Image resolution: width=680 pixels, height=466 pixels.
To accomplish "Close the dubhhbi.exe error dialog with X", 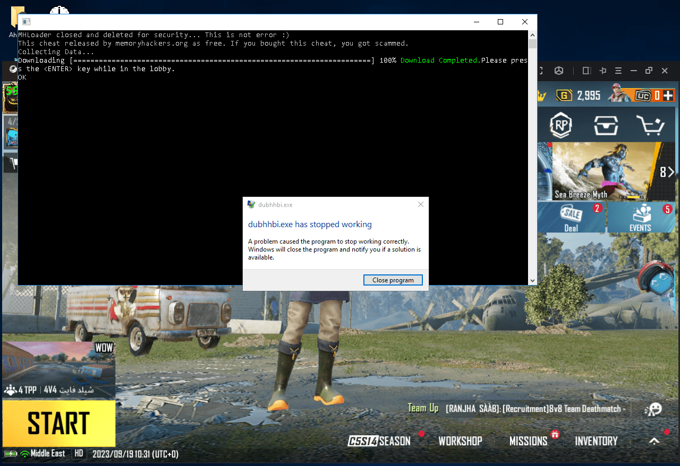I will pyautogui.click(x=421, y=204).
